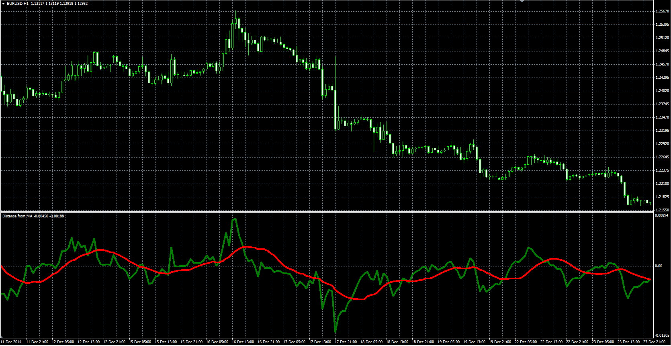
Task: Click indicator scale value 0.00 level
Action: point(659,266)
